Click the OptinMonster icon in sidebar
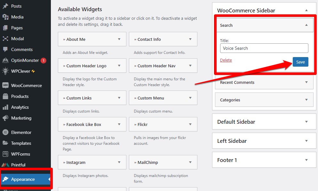This screenshot has height=191, width=318. pos(5,60)
